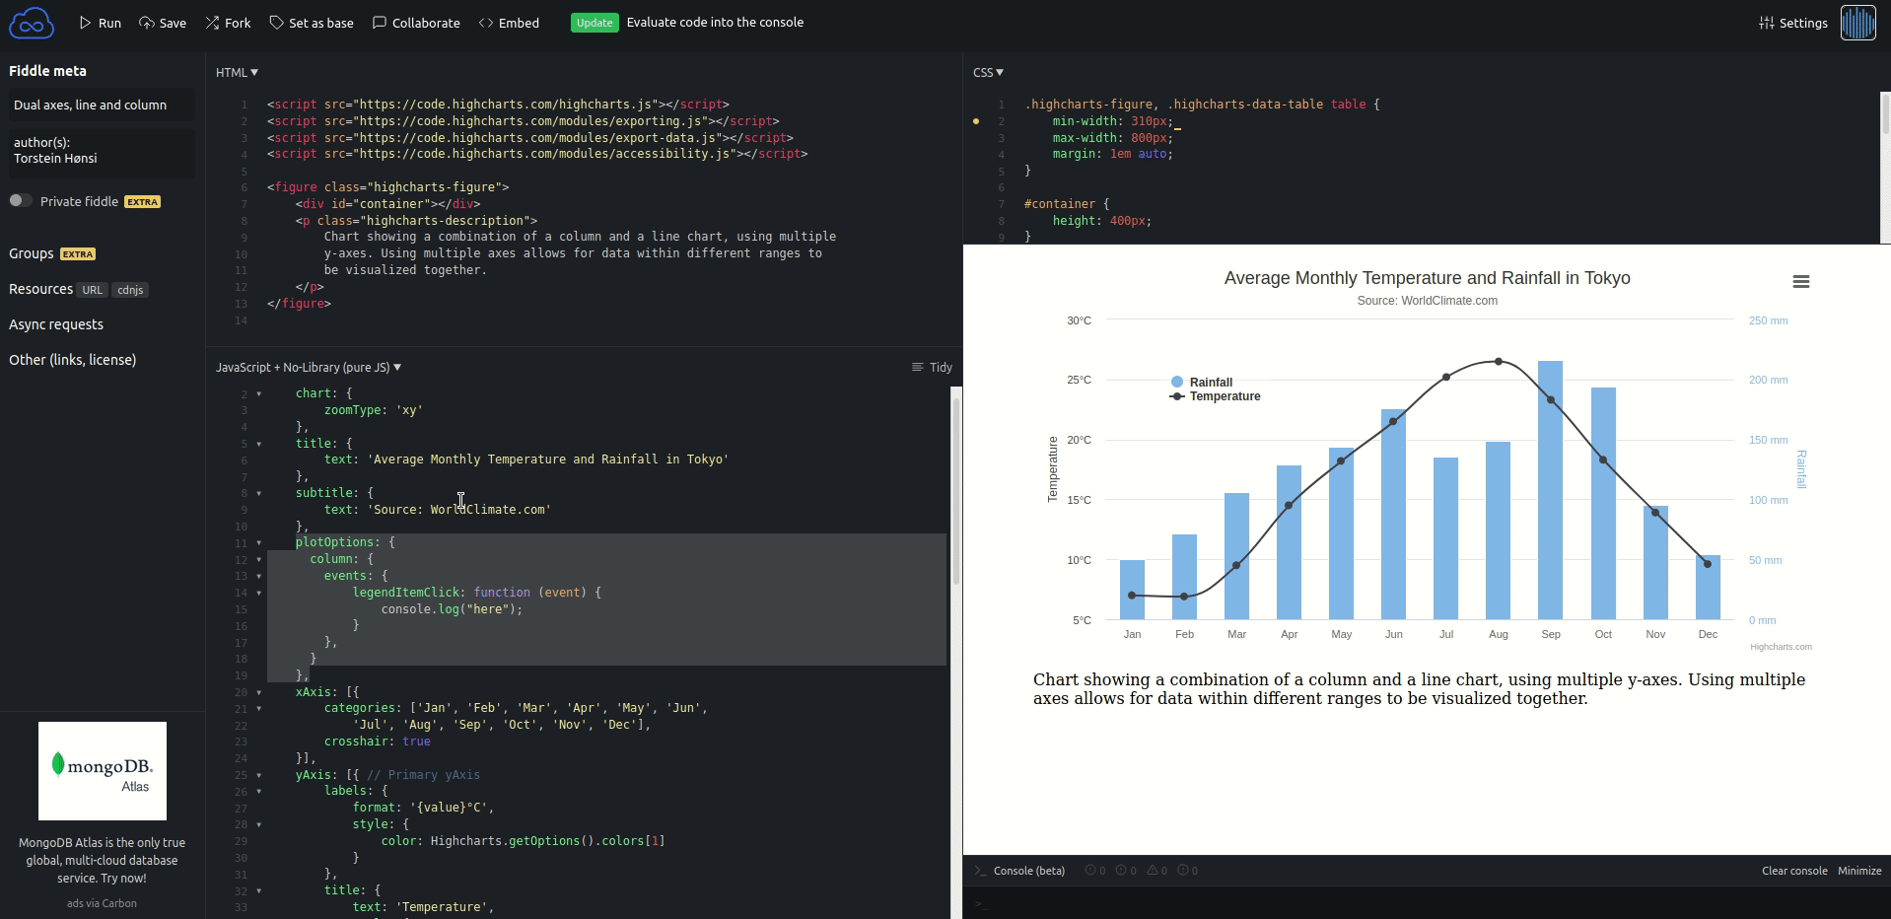The width and height of the screenshot is (1891, 919).
Task: Save the current fiddle
Action: [x=163, y=23]
